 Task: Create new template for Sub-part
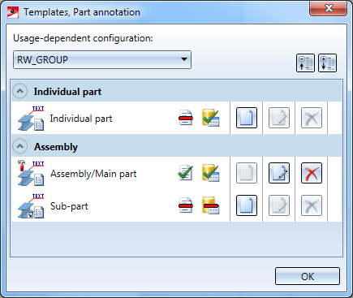point(247,205)
